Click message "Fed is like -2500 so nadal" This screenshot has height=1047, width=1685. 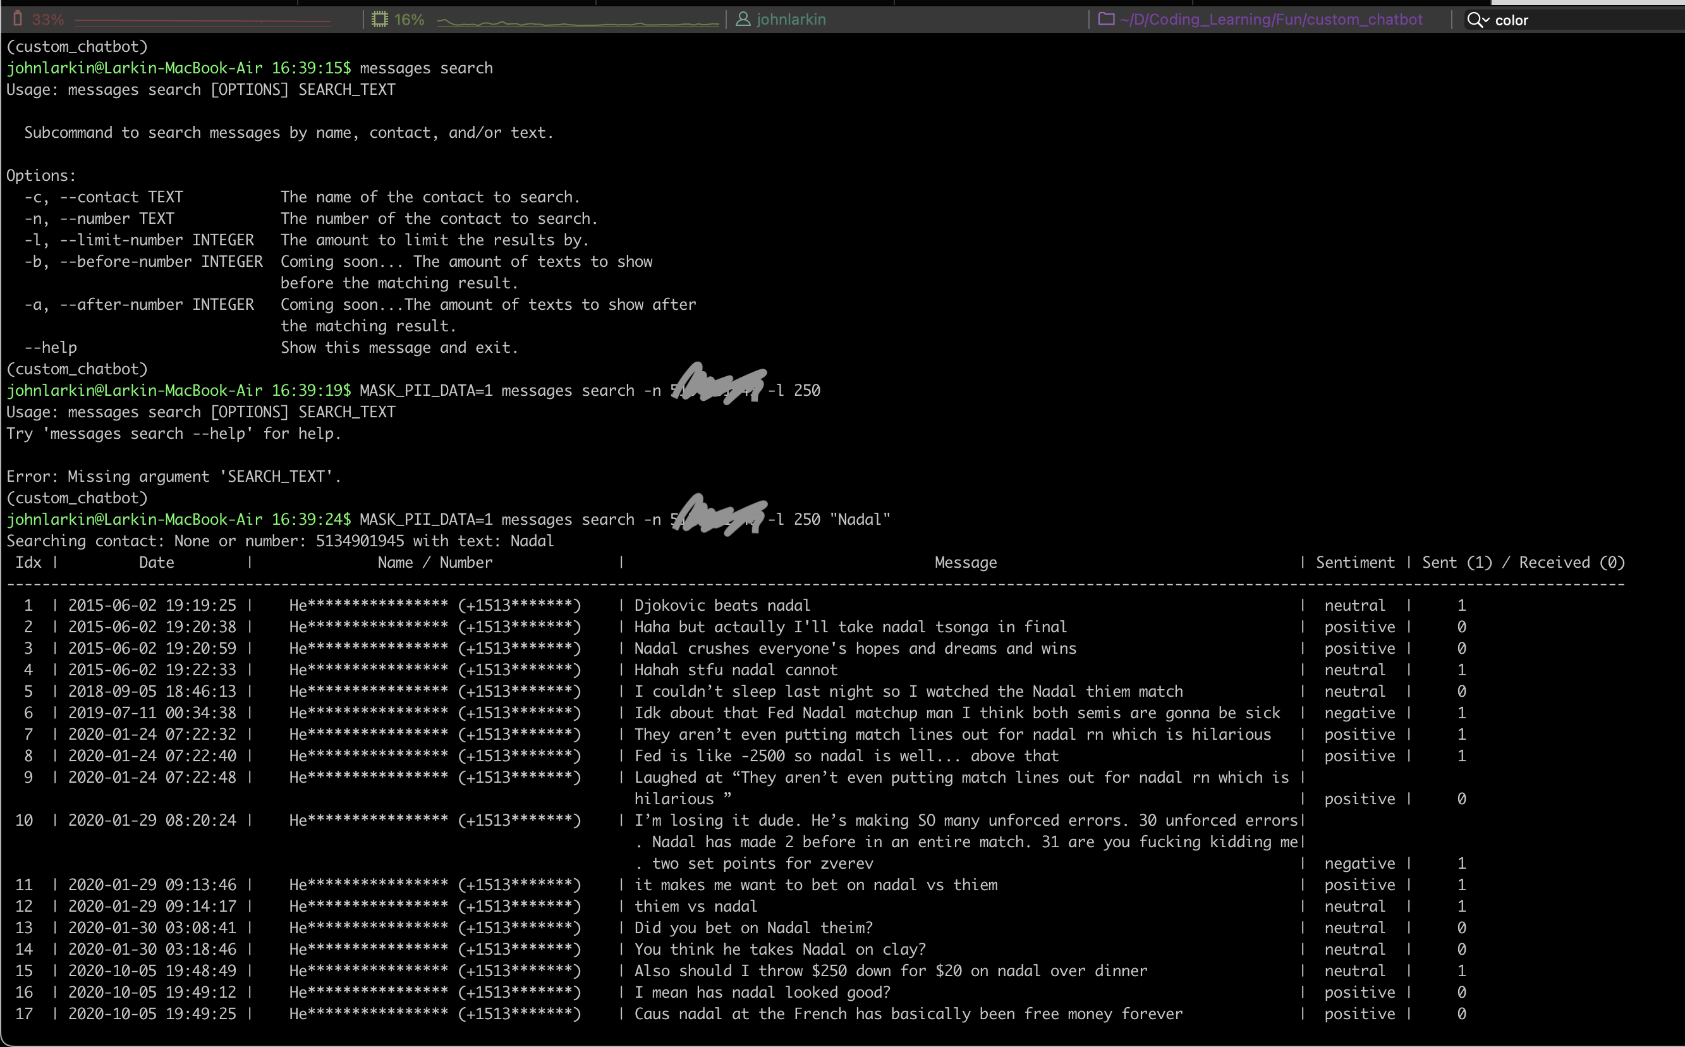[847, 756]
